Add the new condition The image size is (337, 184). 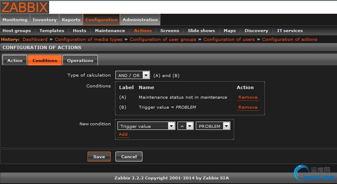(123, 134)
